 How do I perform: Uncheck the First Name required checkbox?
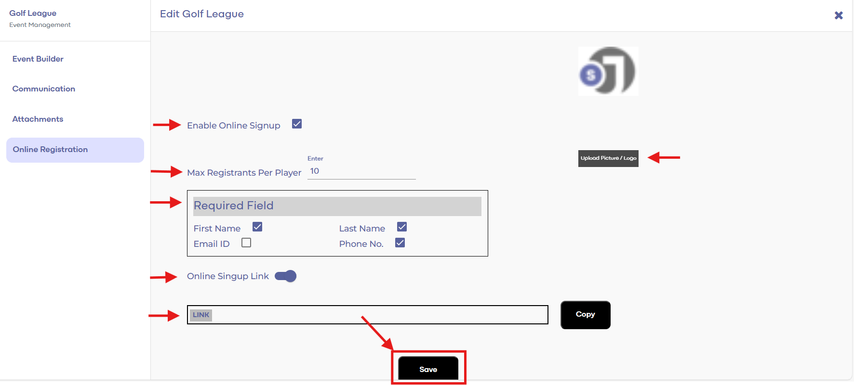(257, 227)
